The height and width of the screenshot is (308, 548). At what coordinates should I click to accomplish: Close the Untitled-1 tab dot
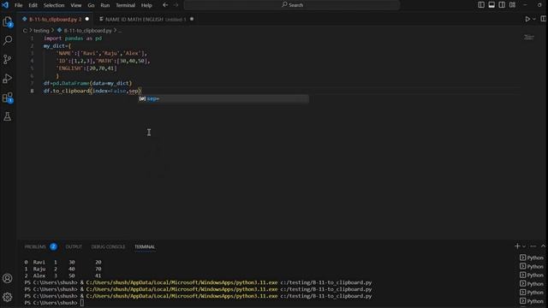pos(192,19)
